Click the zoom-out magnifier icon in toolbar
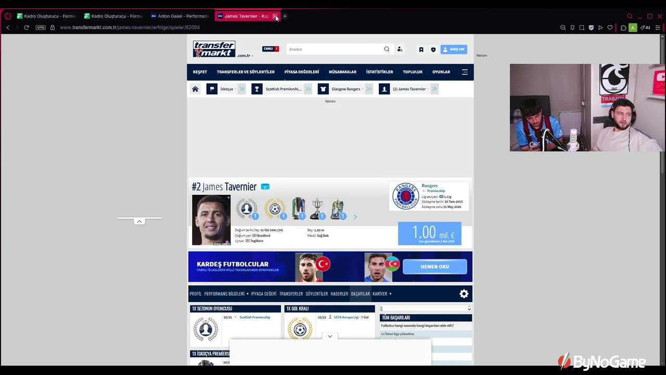The image size is (666, 375). [563, 28]
